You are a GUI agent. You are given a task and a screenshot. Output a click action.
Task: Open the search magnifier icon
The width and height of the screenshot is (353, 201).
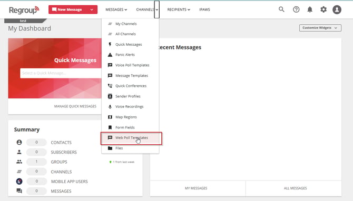click(x=281, y=9)
